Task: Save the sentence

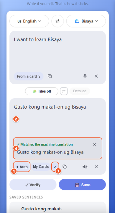Action: [x=82, y=185]
